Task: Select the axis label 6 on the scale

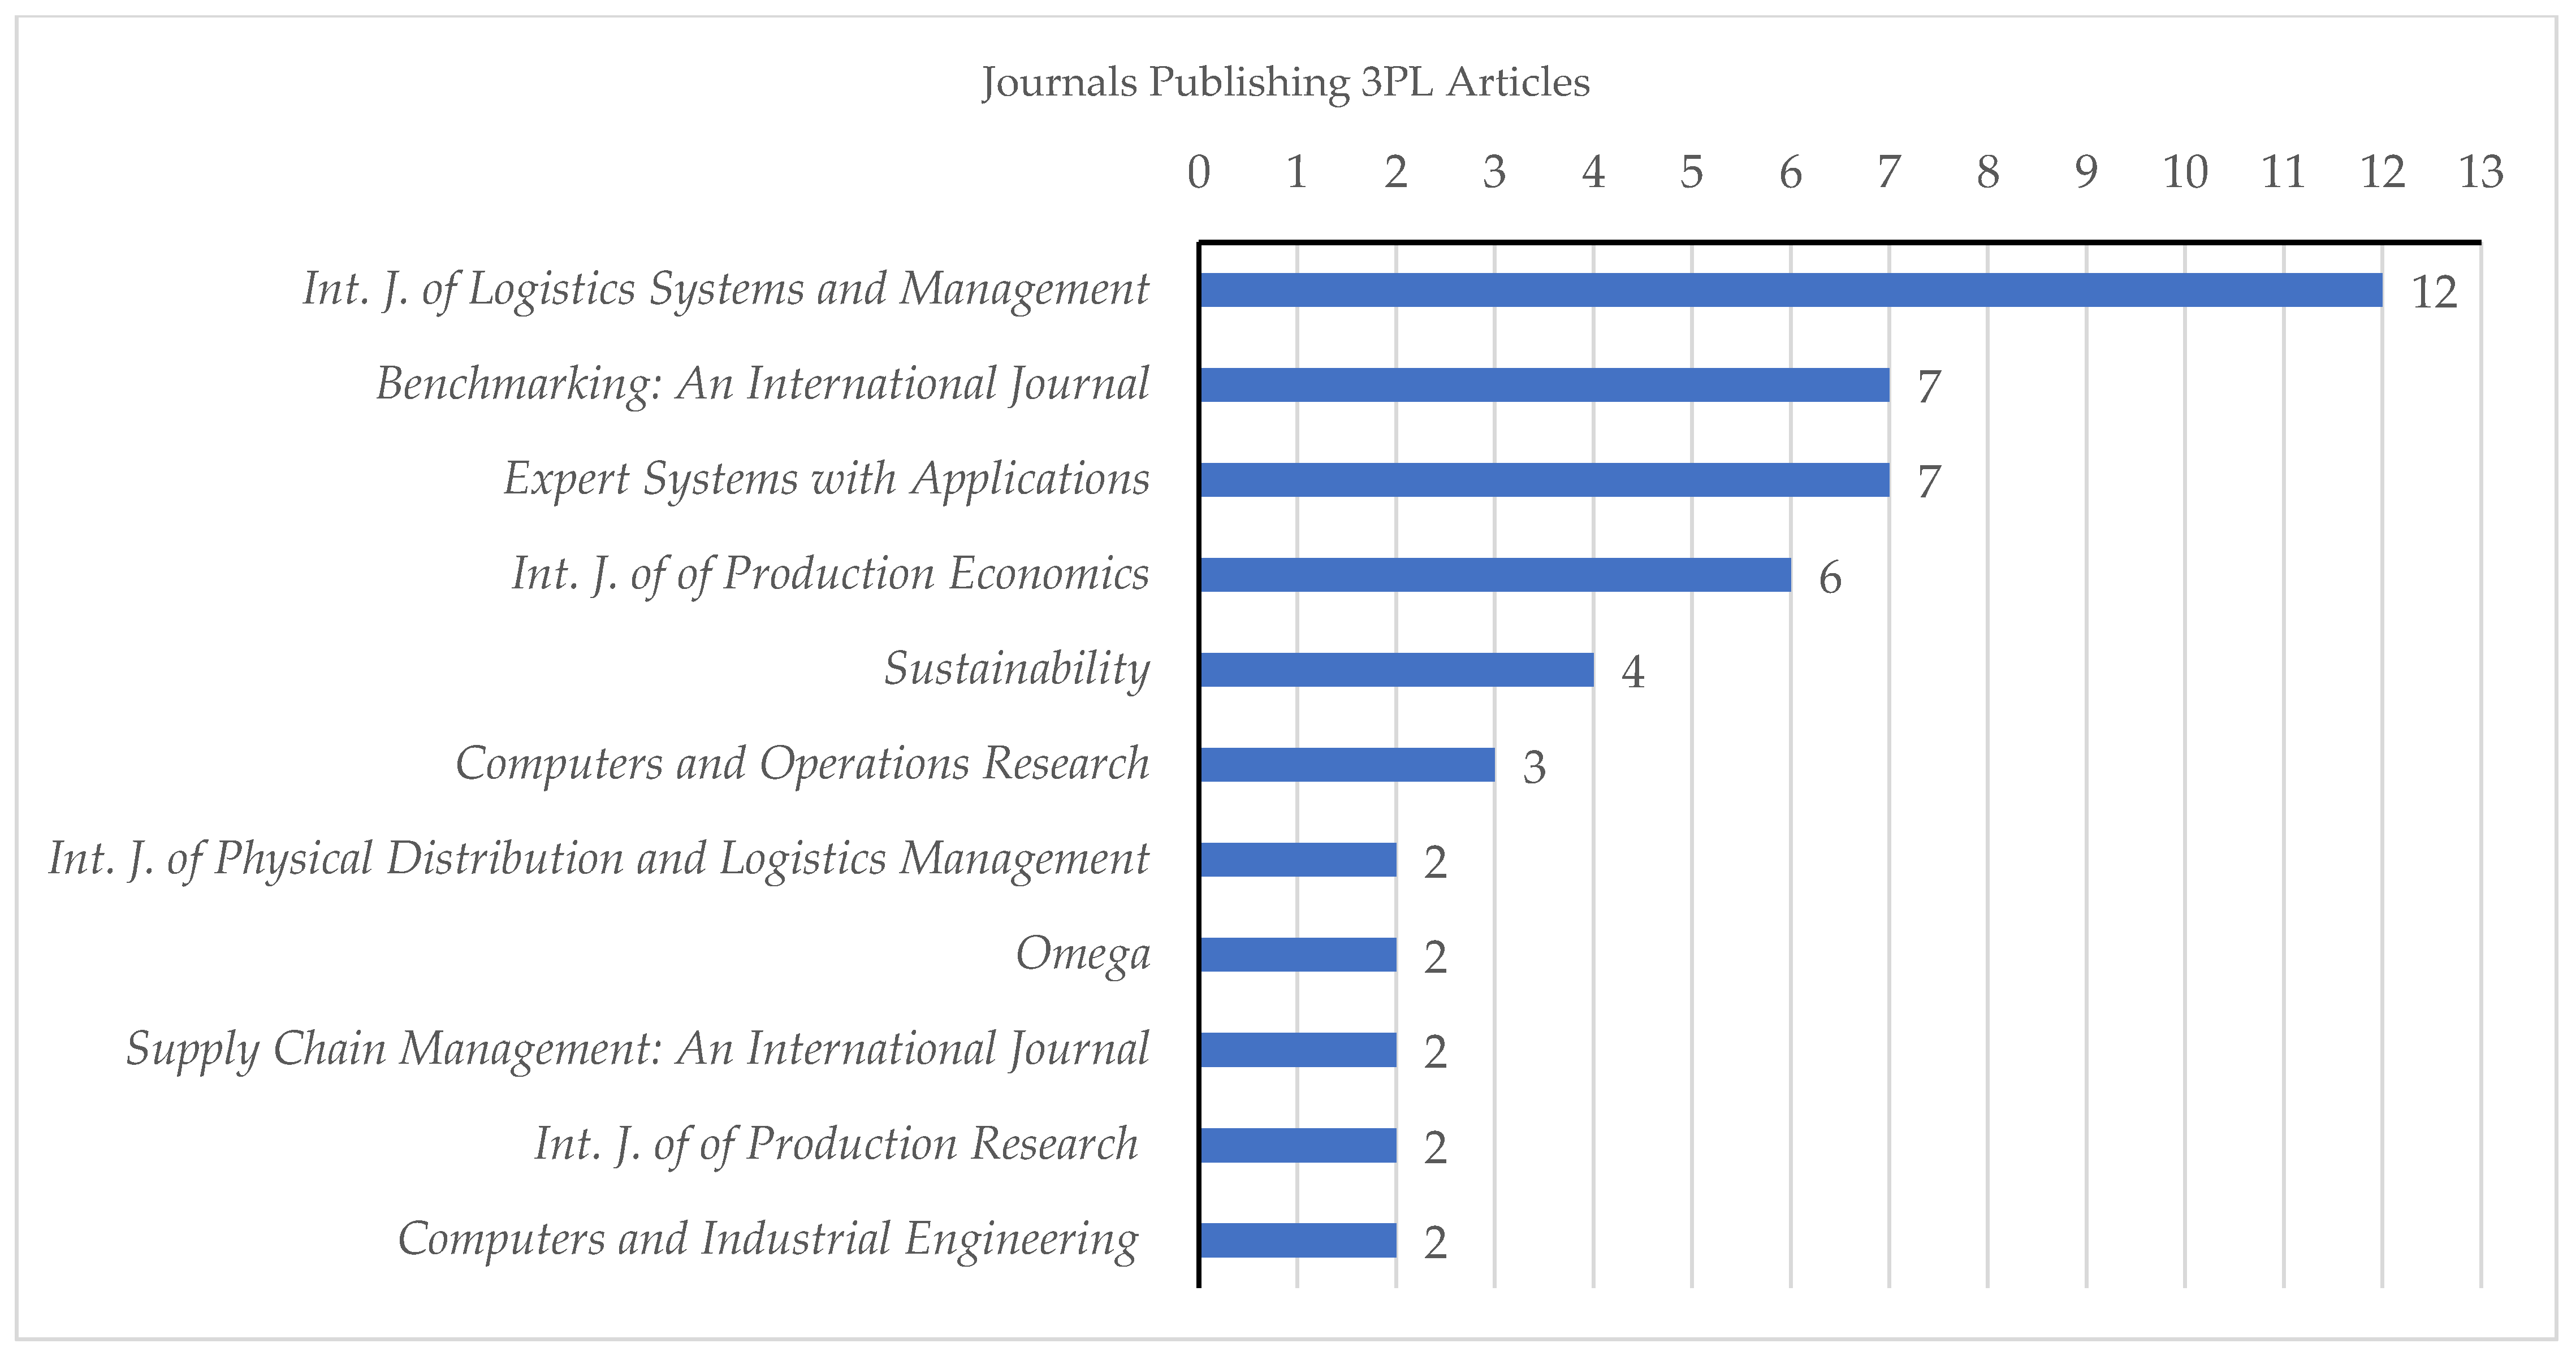Action: coord(1791,172)
